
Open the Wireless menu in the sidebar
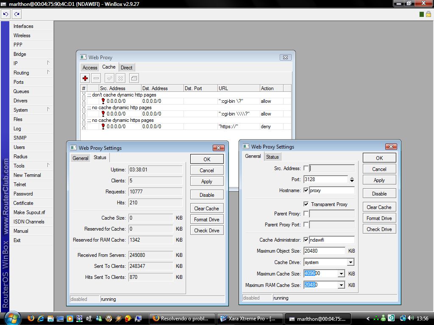pos(22,36)
